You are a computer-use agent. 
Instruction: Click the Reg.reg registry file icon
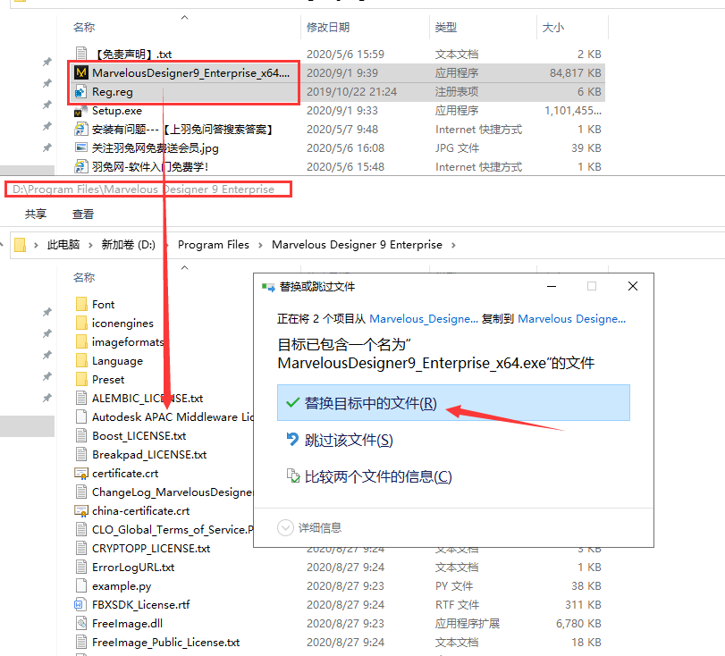81,91
